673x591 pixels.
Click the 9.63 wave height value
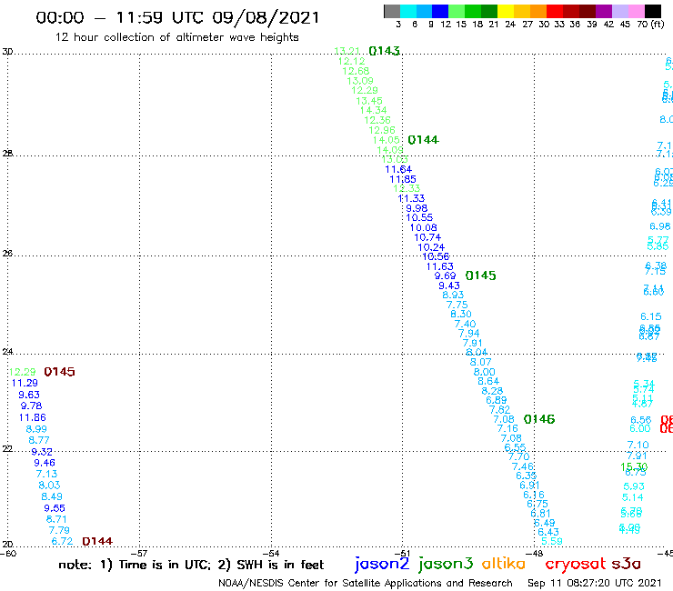click(x=29, y=395)
